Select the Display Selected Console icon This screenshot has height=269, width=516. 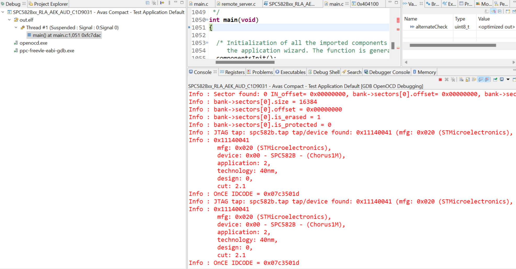(501, 79)
